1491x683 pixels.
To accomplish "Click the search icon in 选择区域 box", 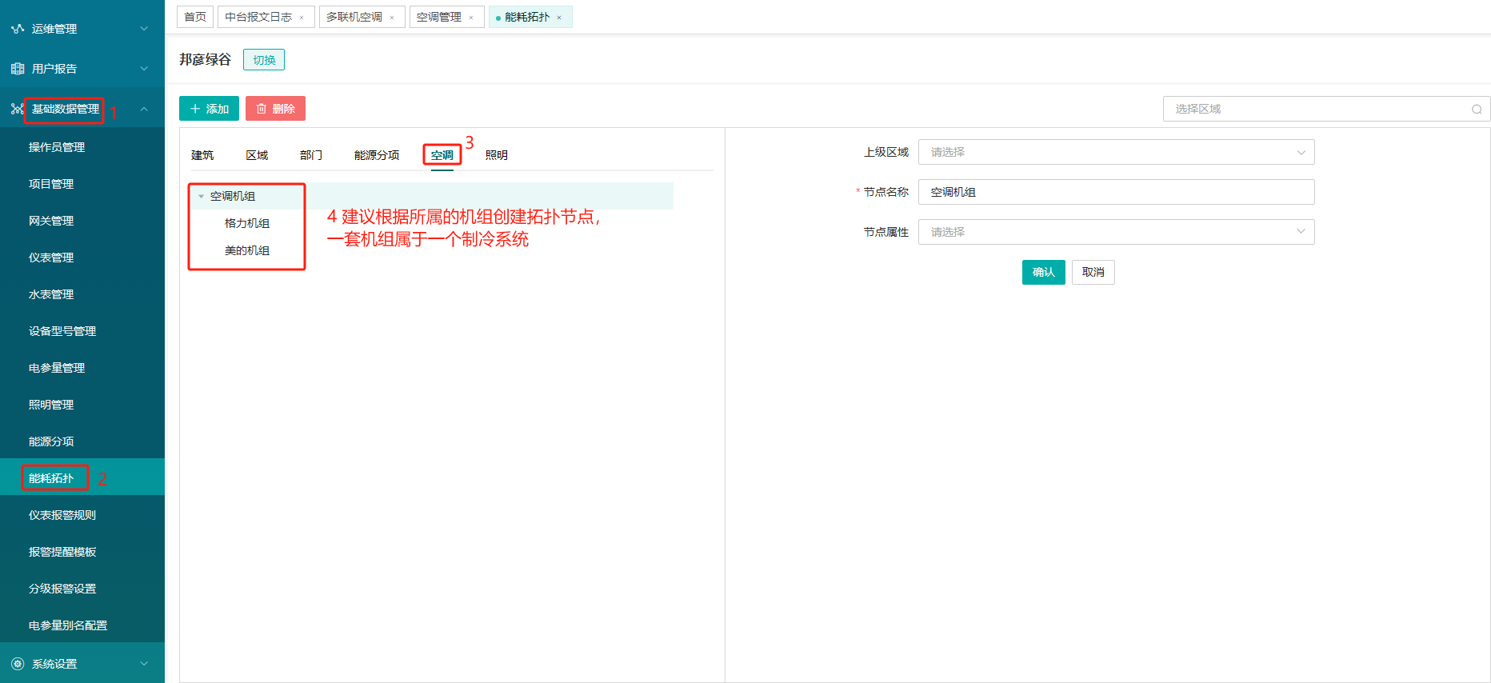I will pos(1477,110).
